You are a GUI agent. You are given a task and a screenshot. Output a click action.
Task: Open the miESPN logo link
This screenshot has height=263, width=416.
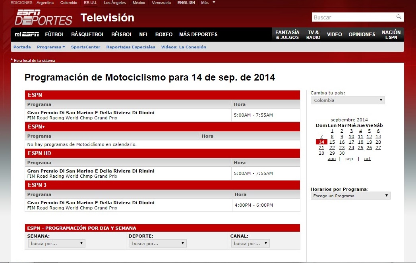tap(27, 35)
